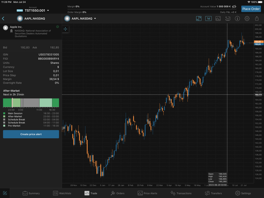
Task: Open chart settings gear icon
Action: [x=247, y=18]
